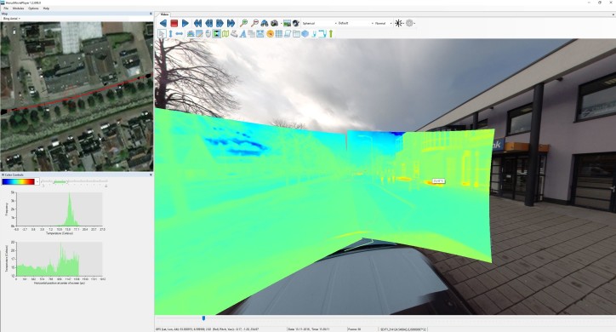Open the Spherical projection dropdown

(319, 23)
